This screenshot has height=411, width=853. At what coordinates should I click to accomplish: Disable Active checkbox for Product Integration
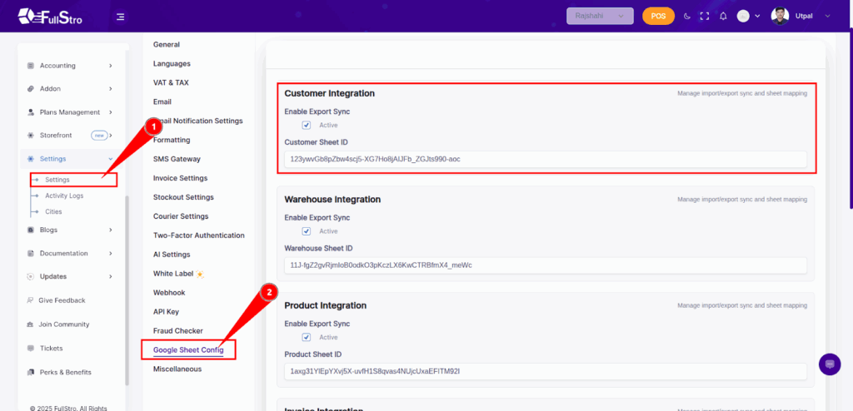[x=307, y=337]
